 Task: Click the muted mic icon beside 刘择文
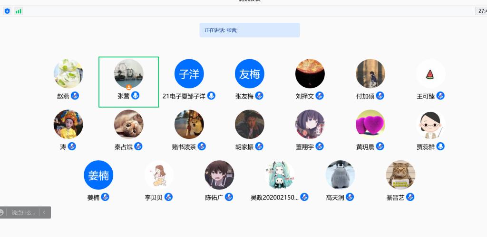click(x=320, y=96)
